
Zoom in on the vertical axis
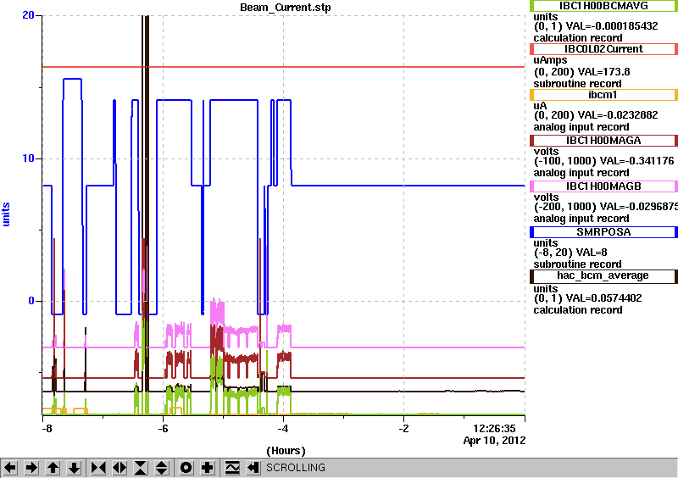point(141,468)
